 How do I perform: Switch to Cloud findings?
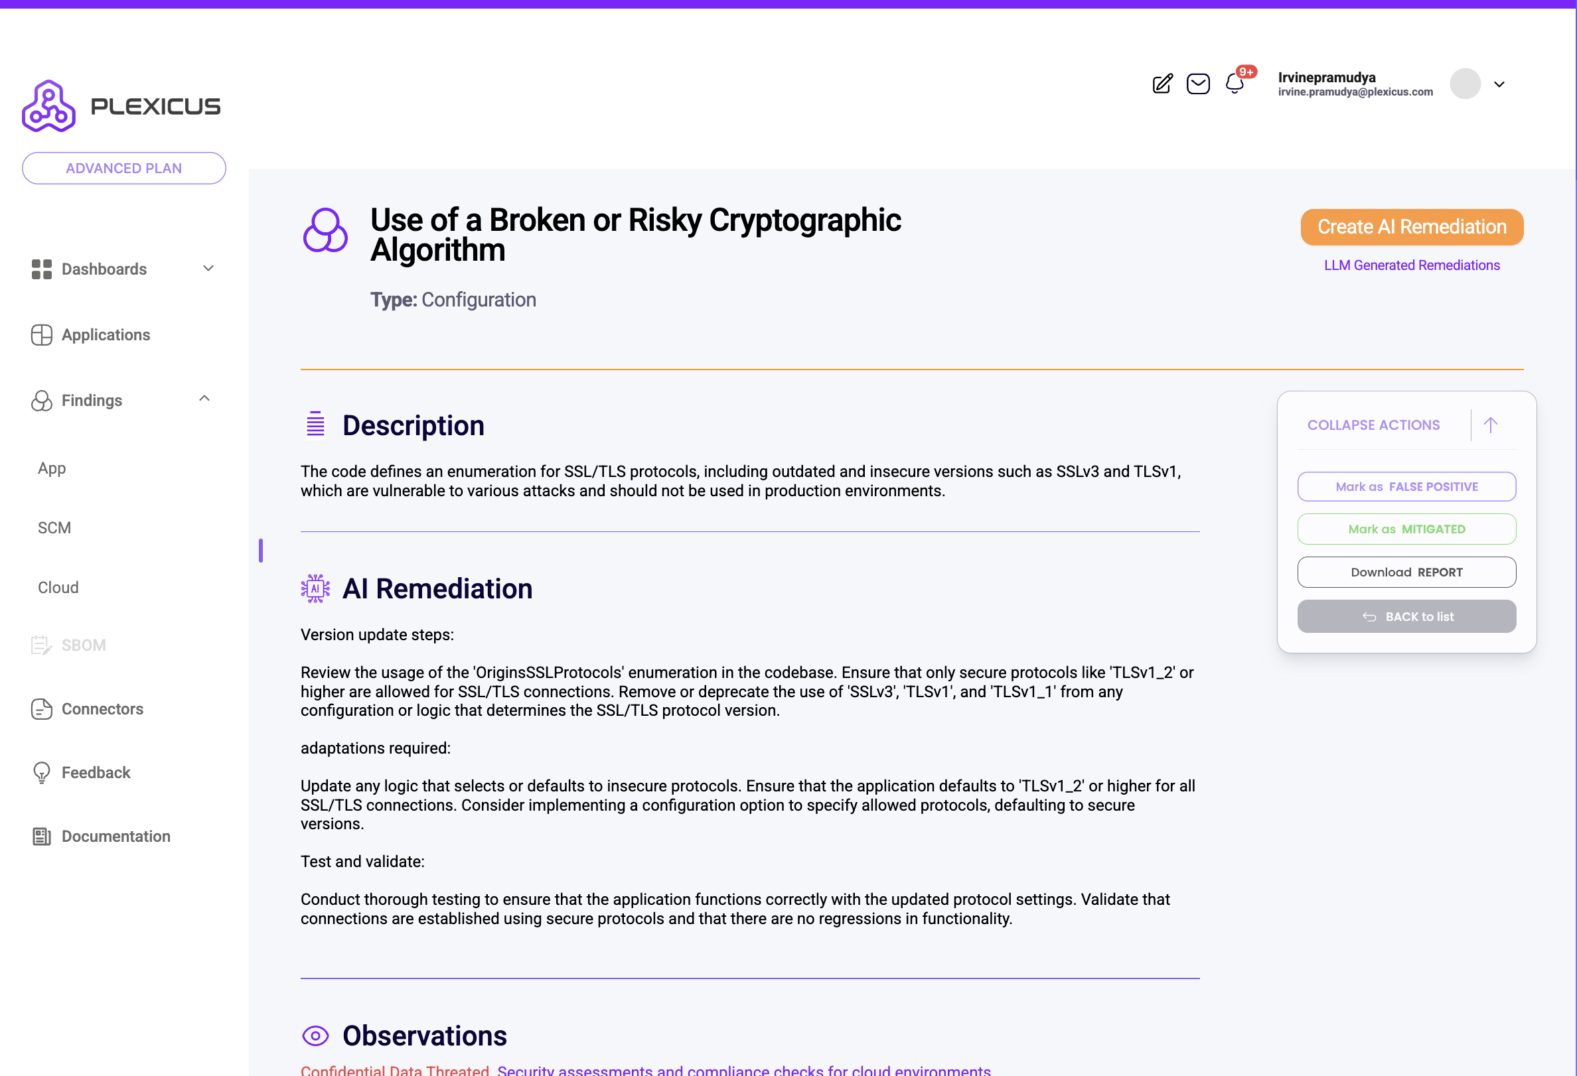[57, 587]
